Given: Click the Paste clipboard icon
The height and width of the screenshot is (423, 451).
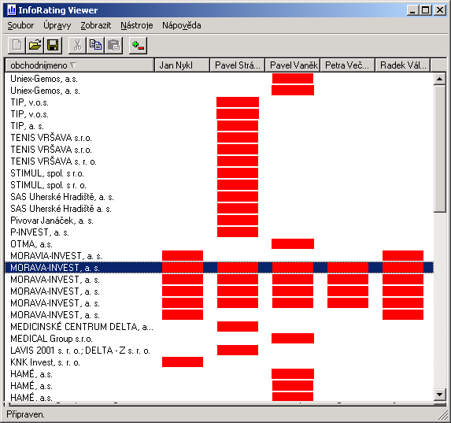Looking at the screenshot, I should pyautogui.click(x=113, y=46).
